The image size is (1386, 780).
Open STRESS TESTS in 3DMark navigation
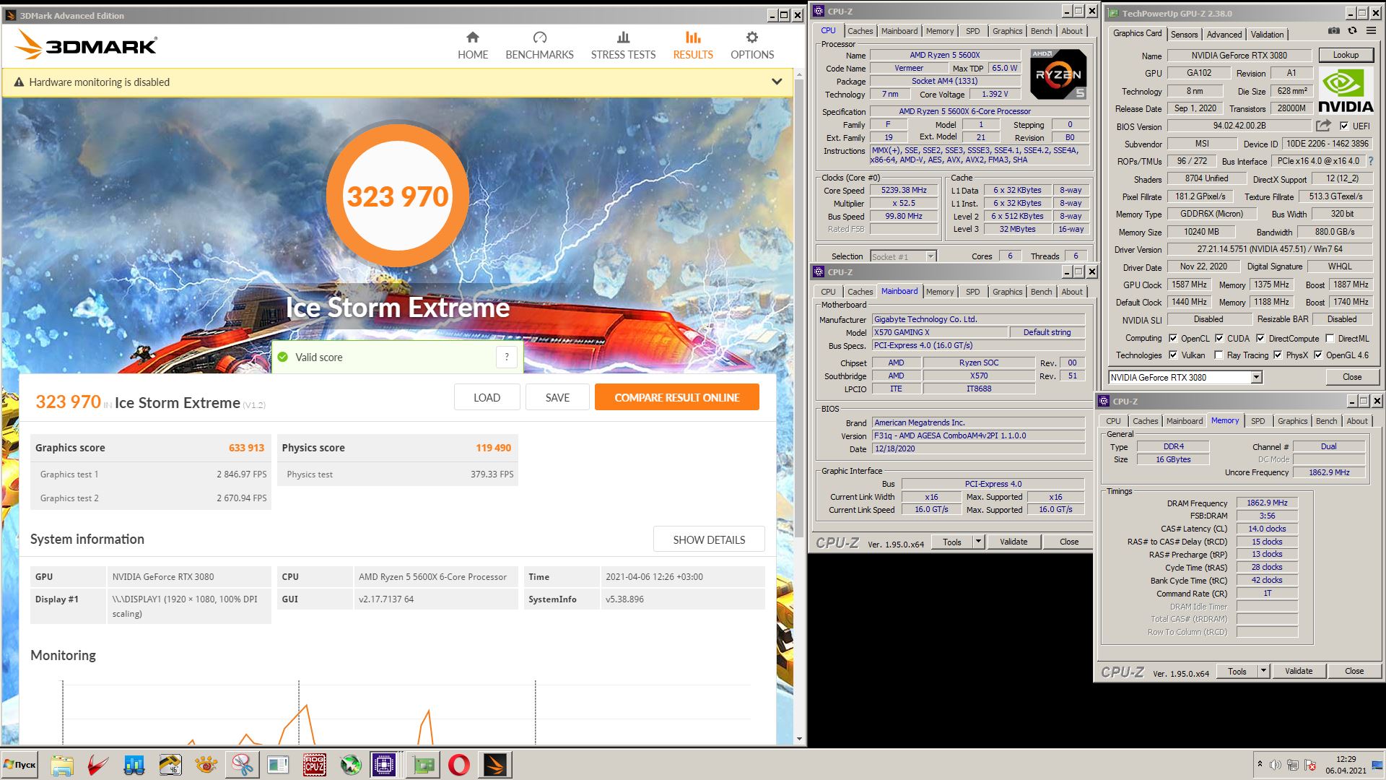pos(623,45)
